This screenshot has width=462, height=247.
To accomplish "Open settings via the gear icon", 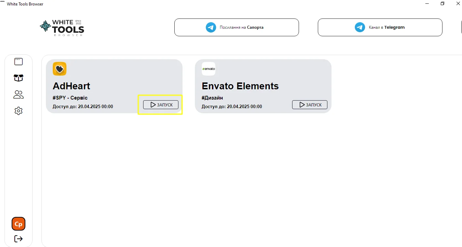I will click(x=18, y=111).
